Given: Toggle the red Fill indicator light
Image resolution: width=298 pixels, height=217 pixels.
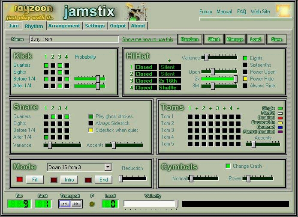Looking at the screenshot, I should click(20, 179).
